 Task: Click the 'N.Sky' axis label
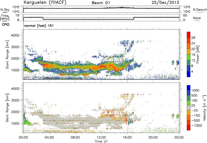(x=5, y=10)
